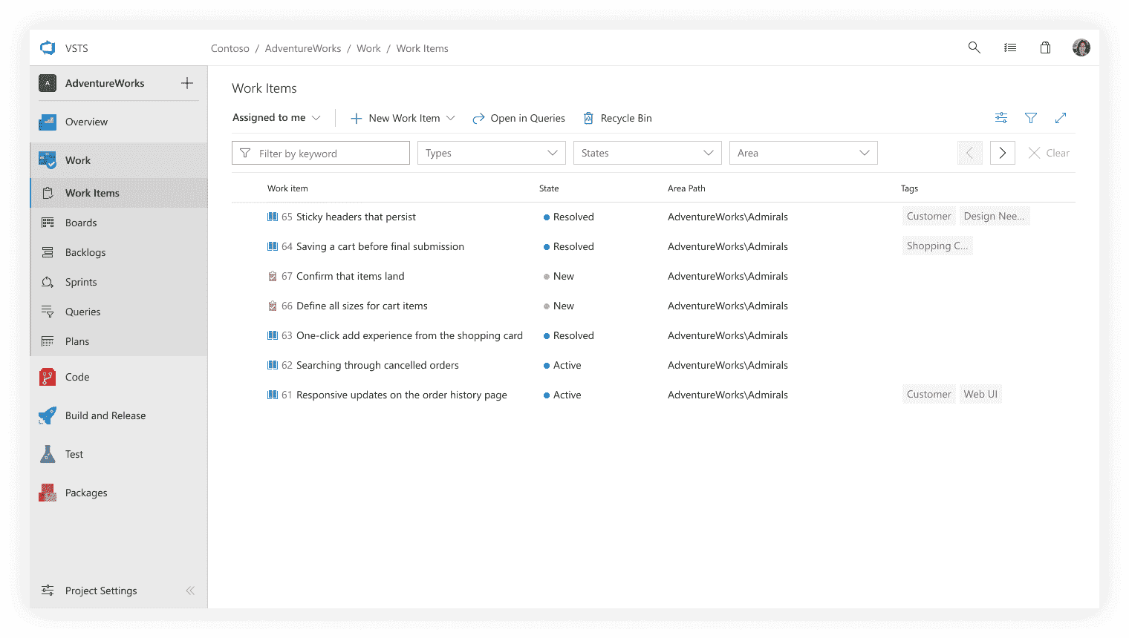Open the task list icon in header

1010,47
